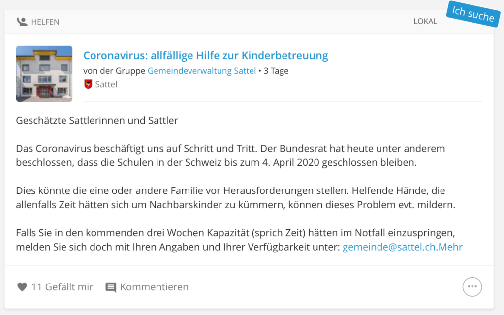504x315 pixels.
Task: Click the 3 Tage timestamp
Action: (276, 71)
